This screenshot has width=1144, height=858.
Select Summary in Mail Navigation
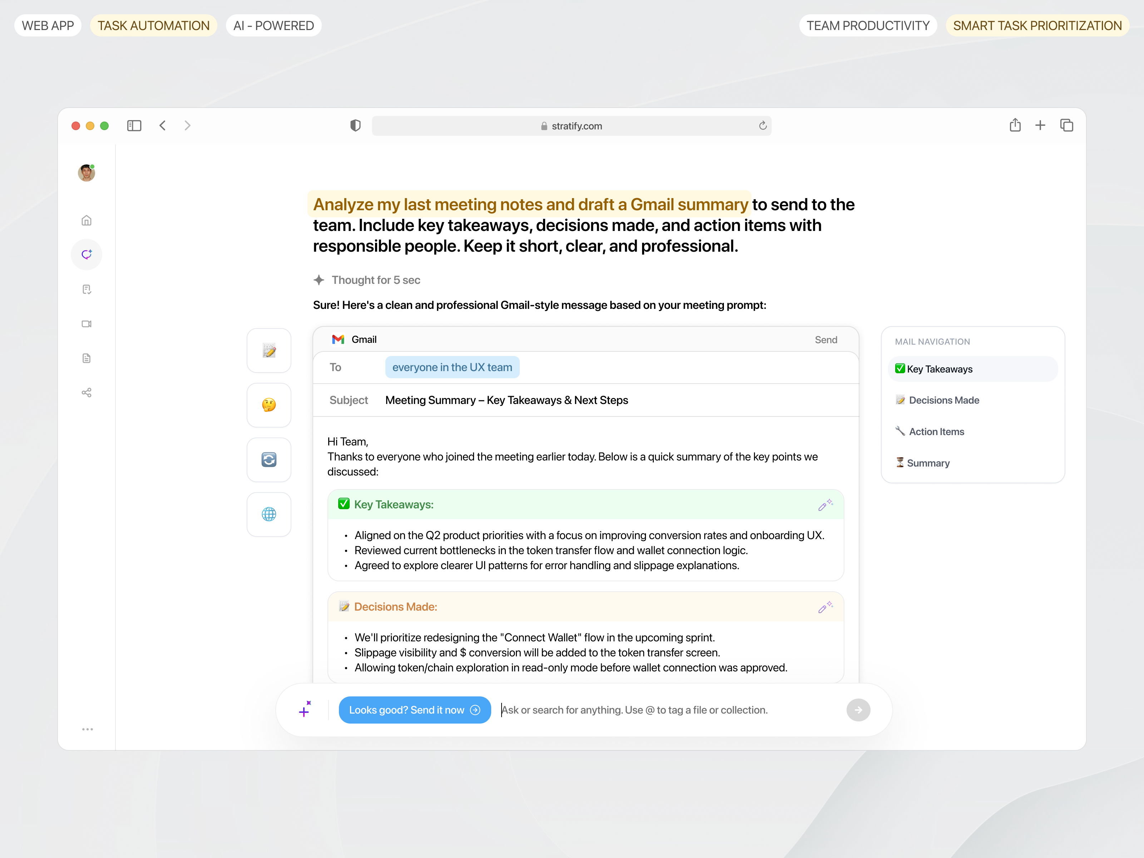click(x=928, y=462)
